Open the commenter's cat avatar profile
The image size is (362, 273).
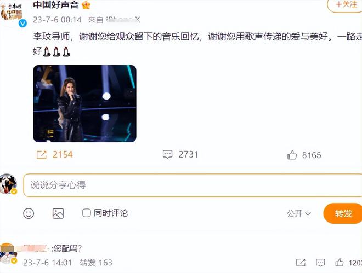point(9,254)
